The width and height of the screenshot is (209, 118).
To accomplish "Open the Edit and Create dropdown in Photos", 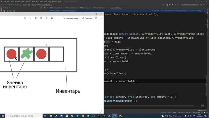I will pyautogui.click(x=72, y=18).
